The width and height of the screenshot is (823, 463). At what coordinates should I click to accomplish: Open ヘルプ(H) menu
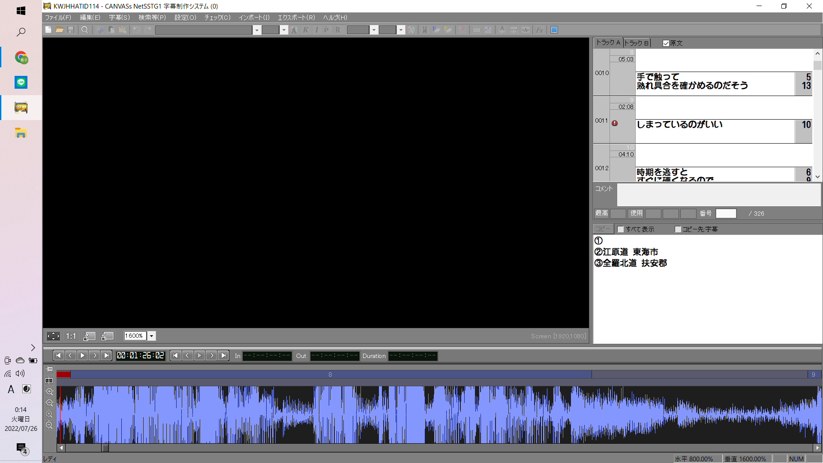point(335,18)
